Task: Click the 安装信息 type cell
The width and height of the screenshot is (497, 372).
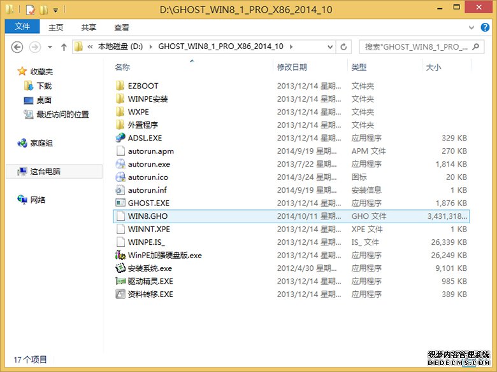Action: (x=366, y=189)
